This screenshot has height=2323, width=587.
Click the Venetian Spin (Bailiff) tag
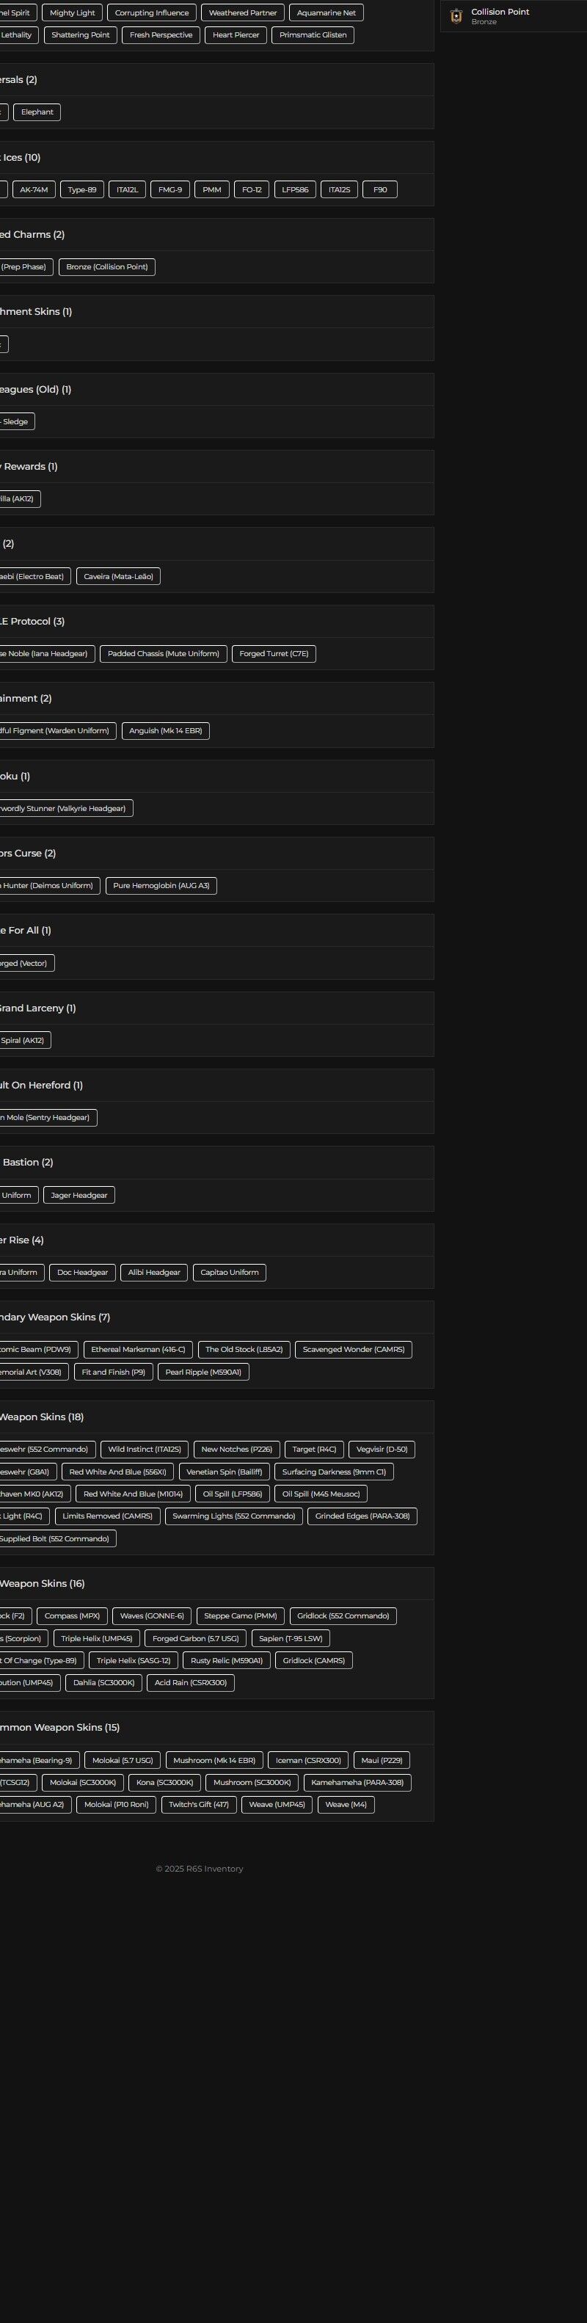(x=224, y=1472)
